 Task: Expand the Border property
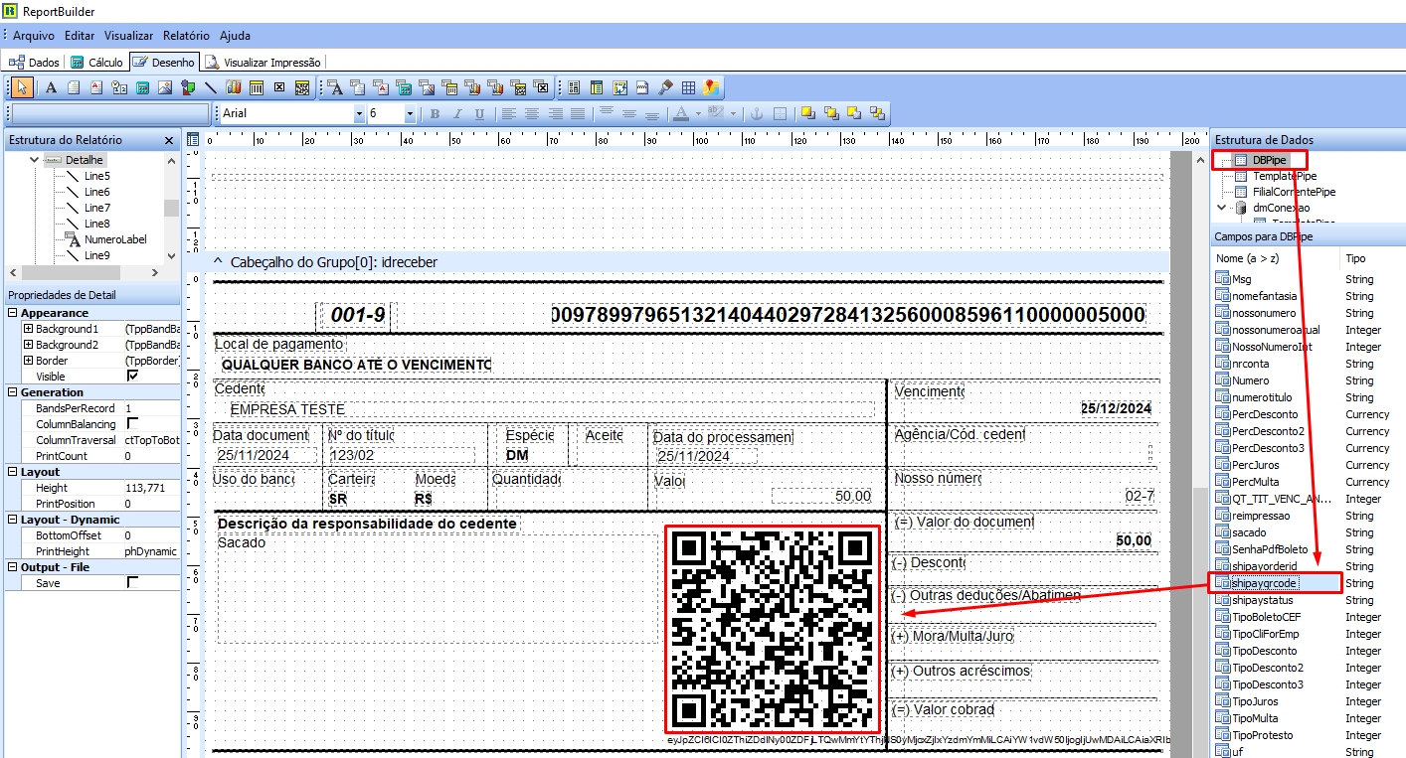click(x=29, y=361)
